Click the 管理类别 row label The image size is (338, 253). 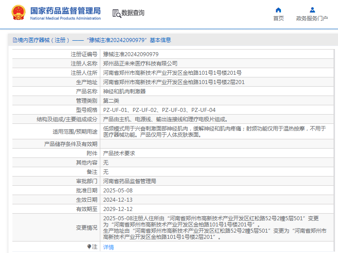click(x=87, y=100)
